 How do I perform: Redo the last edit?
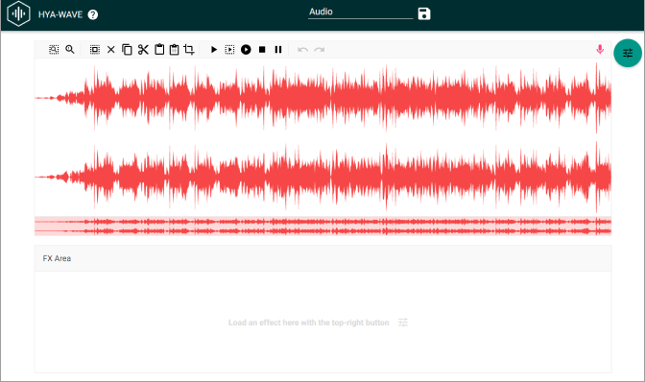320,50
